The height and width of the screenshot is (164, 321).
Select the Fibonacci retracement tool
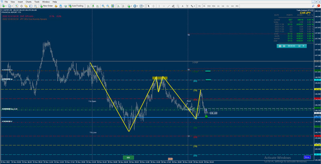tap(178, 6)
